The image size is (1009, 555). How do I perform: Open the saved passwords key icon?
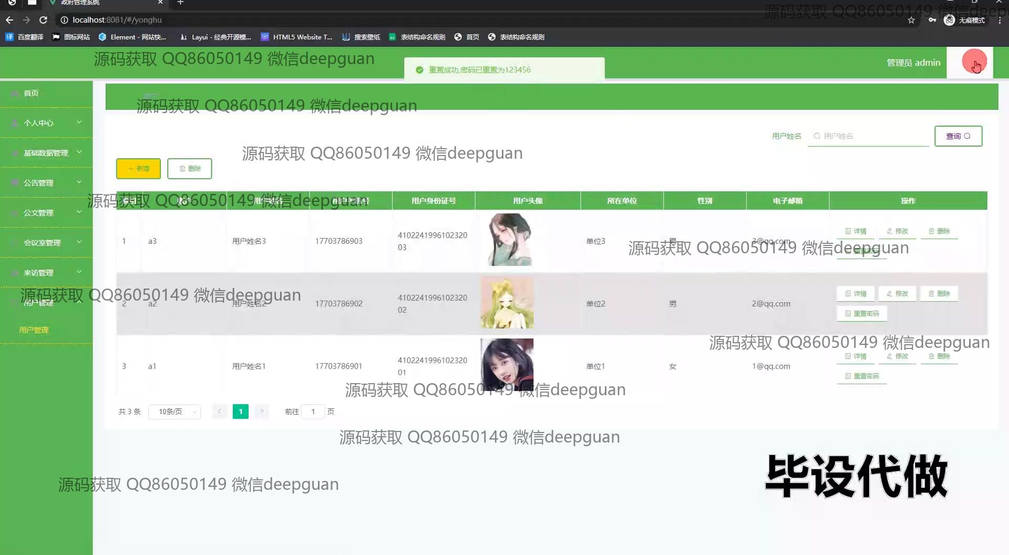(x=932, y=20)
